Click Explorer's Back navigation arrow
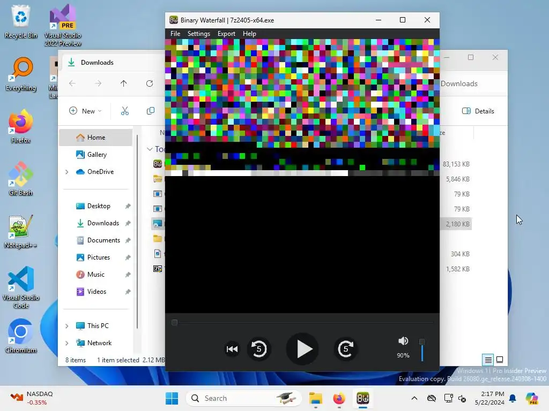 click(72, 83)
